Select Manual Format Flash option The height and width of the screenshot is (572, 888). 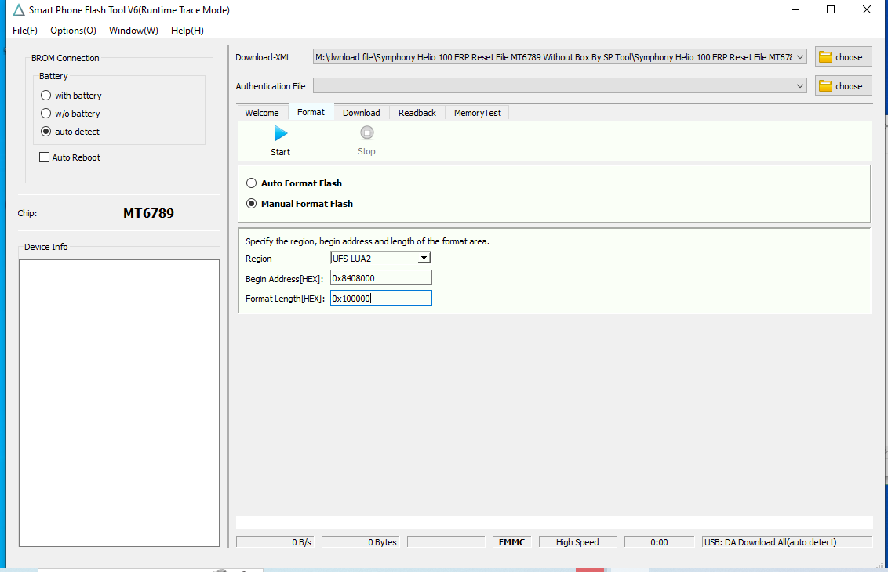pos(252,204)
